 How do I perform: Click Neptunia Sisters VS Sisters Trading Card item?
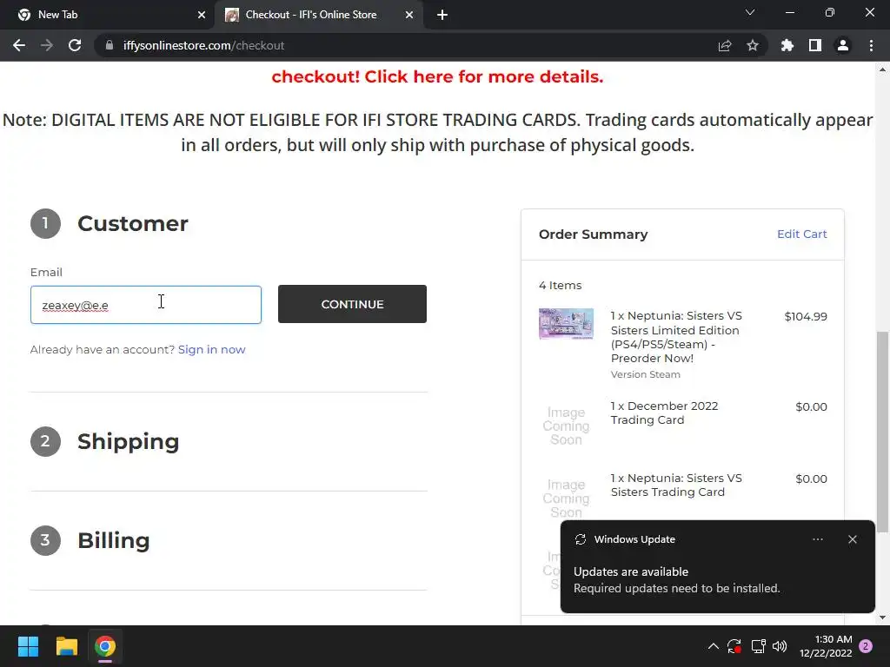(x=676, y=485)
